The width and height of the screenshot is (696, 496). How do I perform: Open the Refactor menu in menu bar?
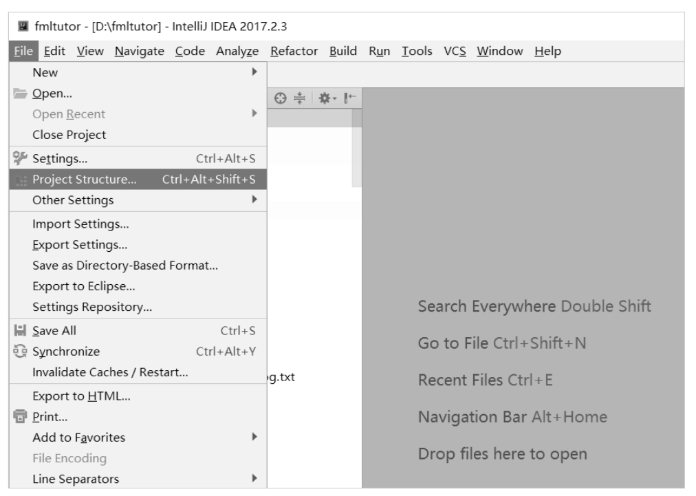tap(294, 51)
